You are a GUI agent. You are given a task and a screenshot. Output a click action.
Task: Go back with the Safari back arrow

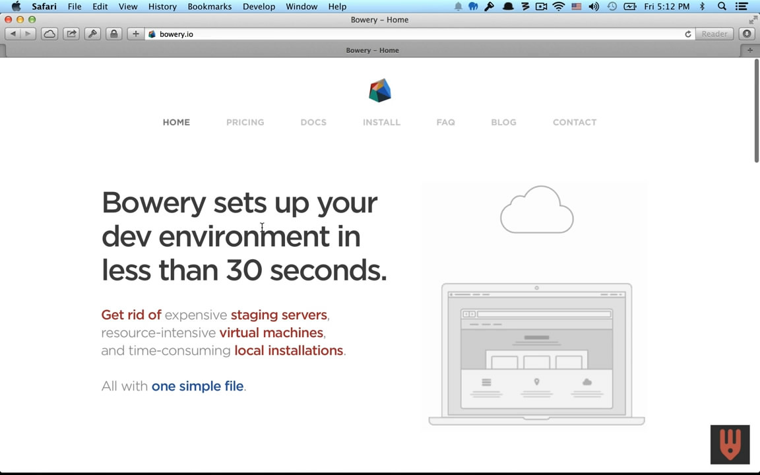click(13, 34)
